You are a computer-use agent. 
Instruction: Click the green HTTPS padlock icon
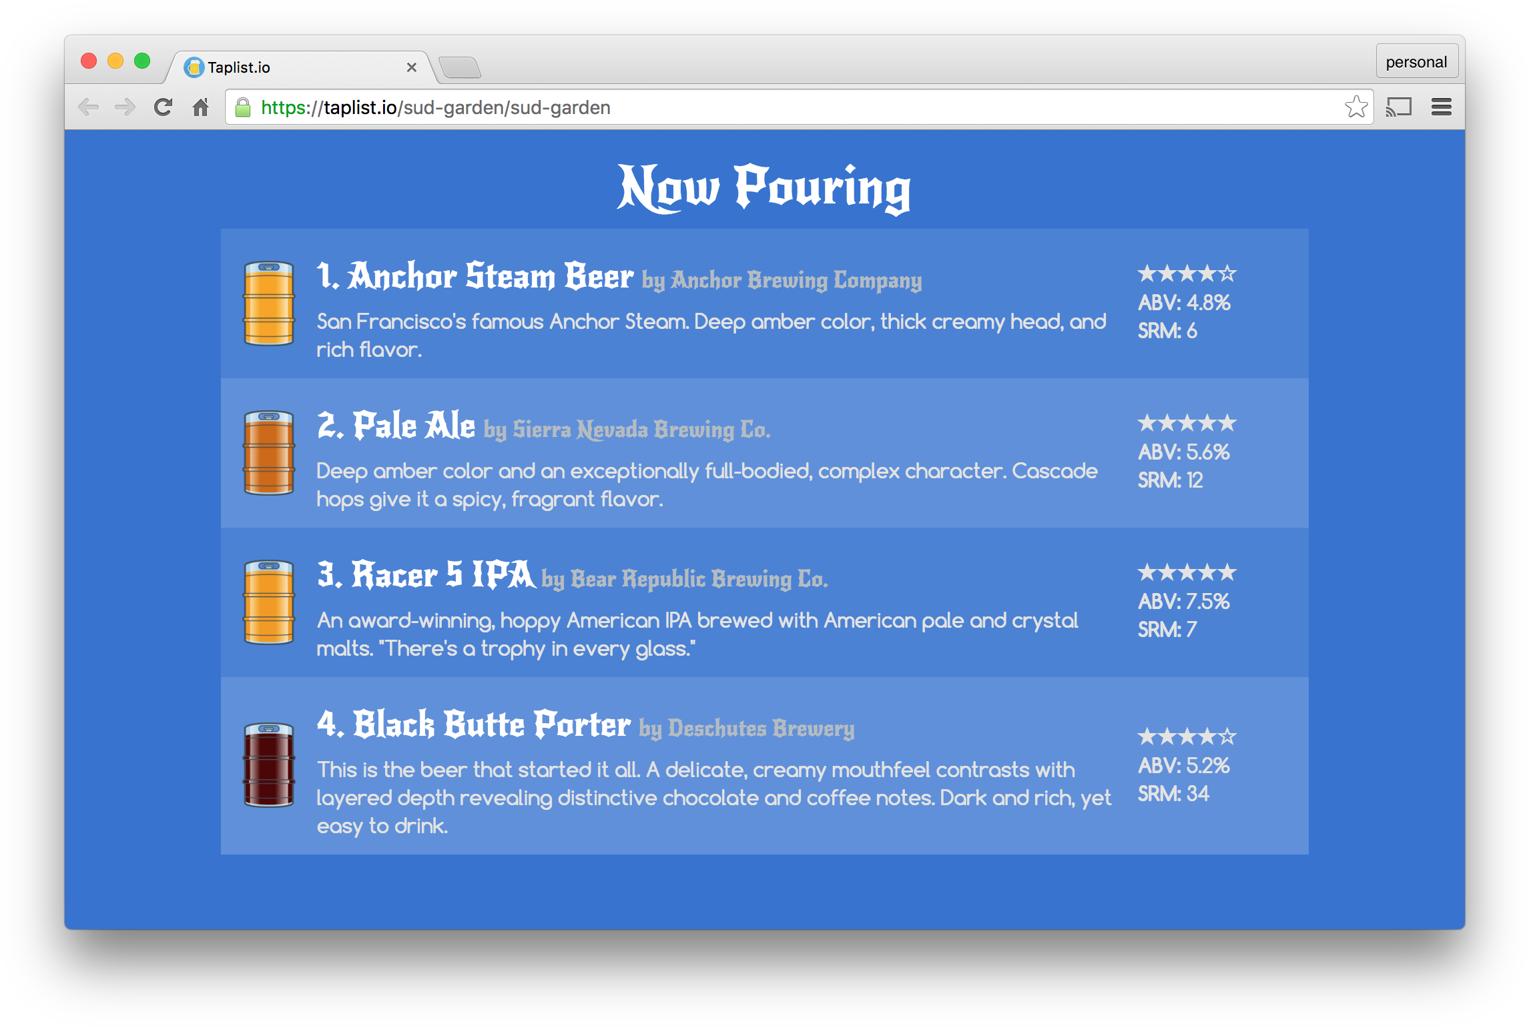[x=243, y=107]
